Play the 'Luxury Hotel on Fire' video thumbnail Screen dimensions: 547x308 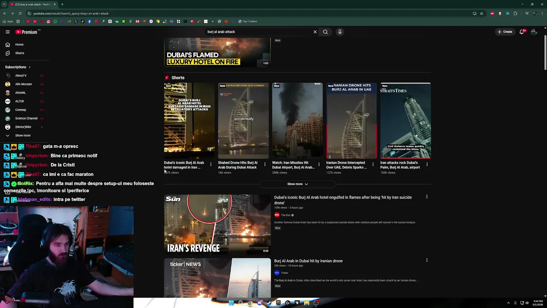click(x=218, y=52)
